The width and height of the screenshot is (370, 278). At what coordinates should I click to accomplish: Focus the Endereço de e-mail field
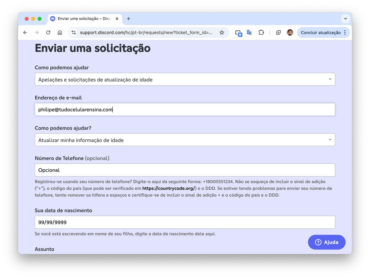tap(185, 110)
